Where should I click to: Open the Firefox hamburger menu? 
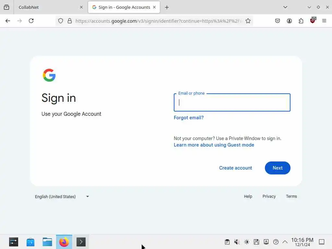click(324, 21)
